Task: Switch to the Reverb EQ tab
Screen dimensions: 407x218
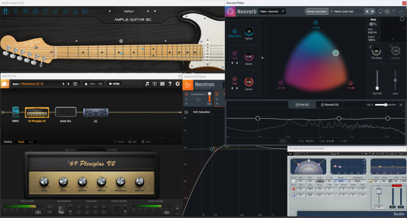Action: click(330, 105)
